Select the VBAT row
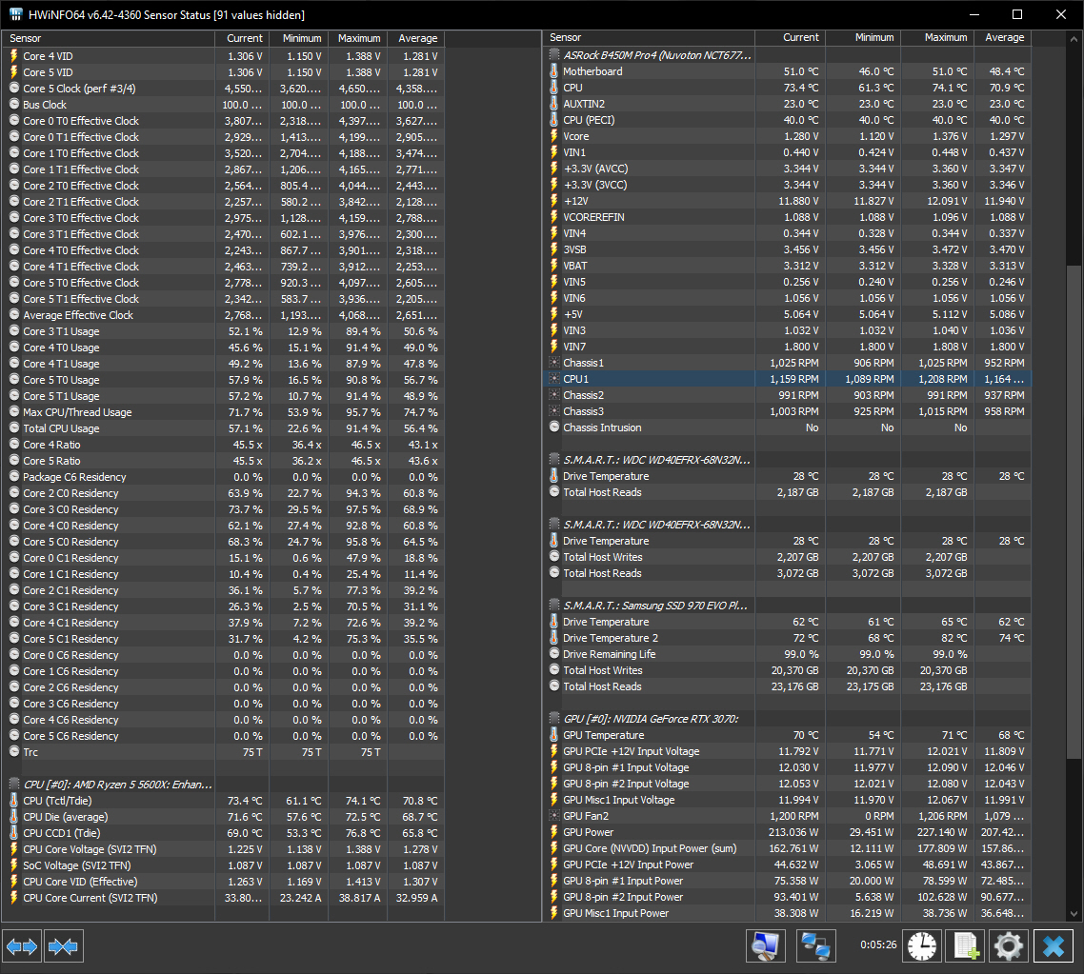Screen dimensions: 1084x974 pyautogui.click(x=788, y=266)
